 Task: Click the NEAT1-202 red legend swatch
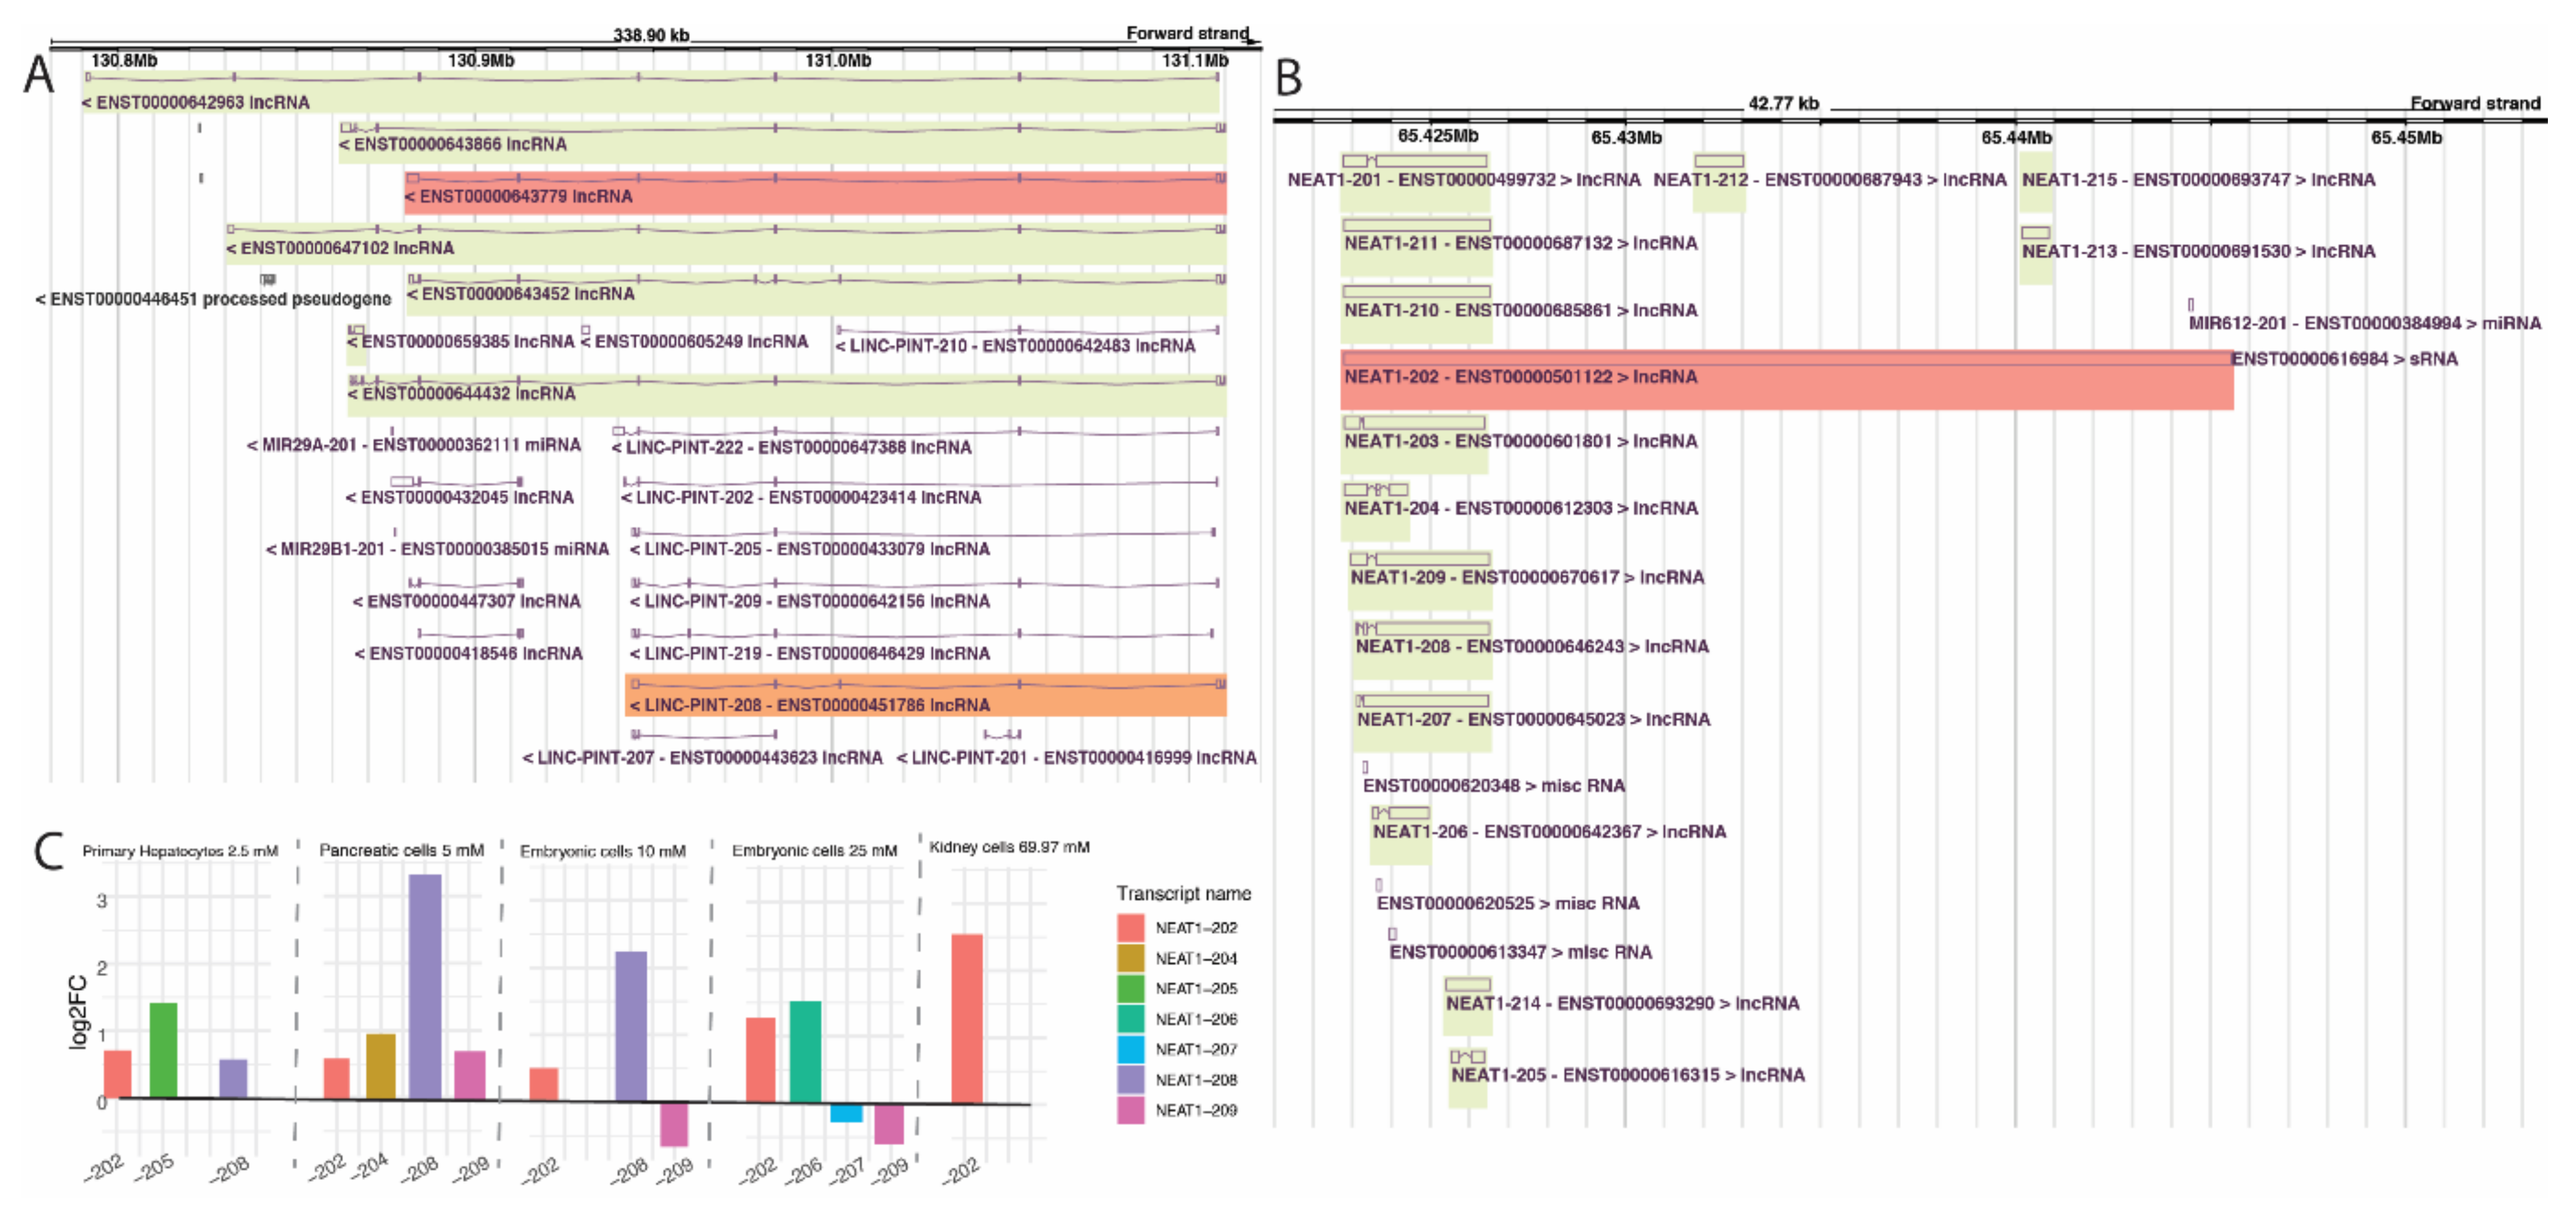tap(1130, 927)
